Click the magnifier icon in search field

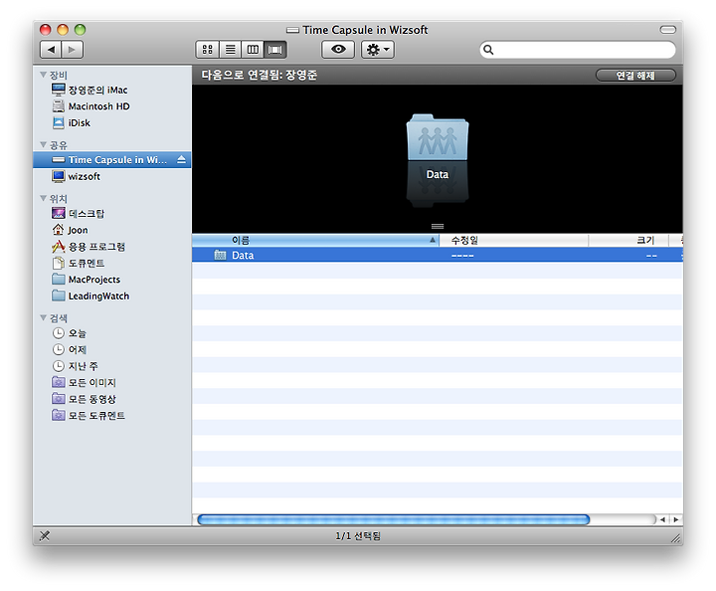488,50
